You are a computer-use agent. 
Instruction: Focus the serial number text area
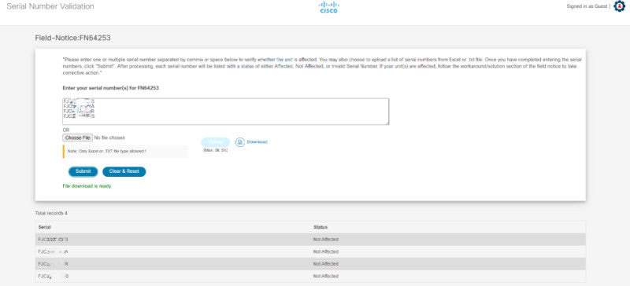point(226,112)
